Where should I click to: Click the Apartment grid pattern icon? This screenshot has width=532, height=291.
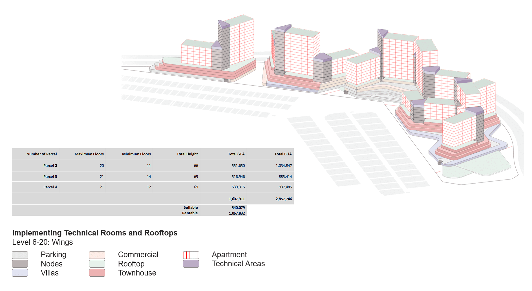pyautogui.click(x=191, y=255)
